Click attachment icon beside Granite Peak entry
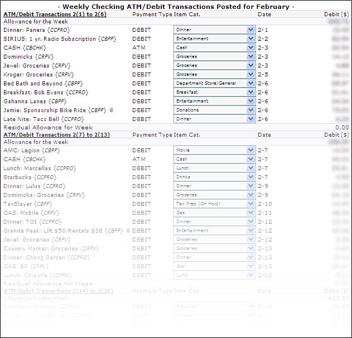The image size is (352, 338). point(128,230)
